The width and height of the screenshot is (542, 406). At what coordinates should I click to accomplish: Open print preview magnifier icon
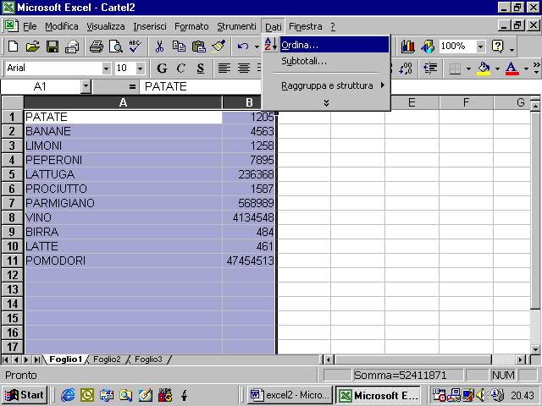pyautogui.click(x=115, y=47)
